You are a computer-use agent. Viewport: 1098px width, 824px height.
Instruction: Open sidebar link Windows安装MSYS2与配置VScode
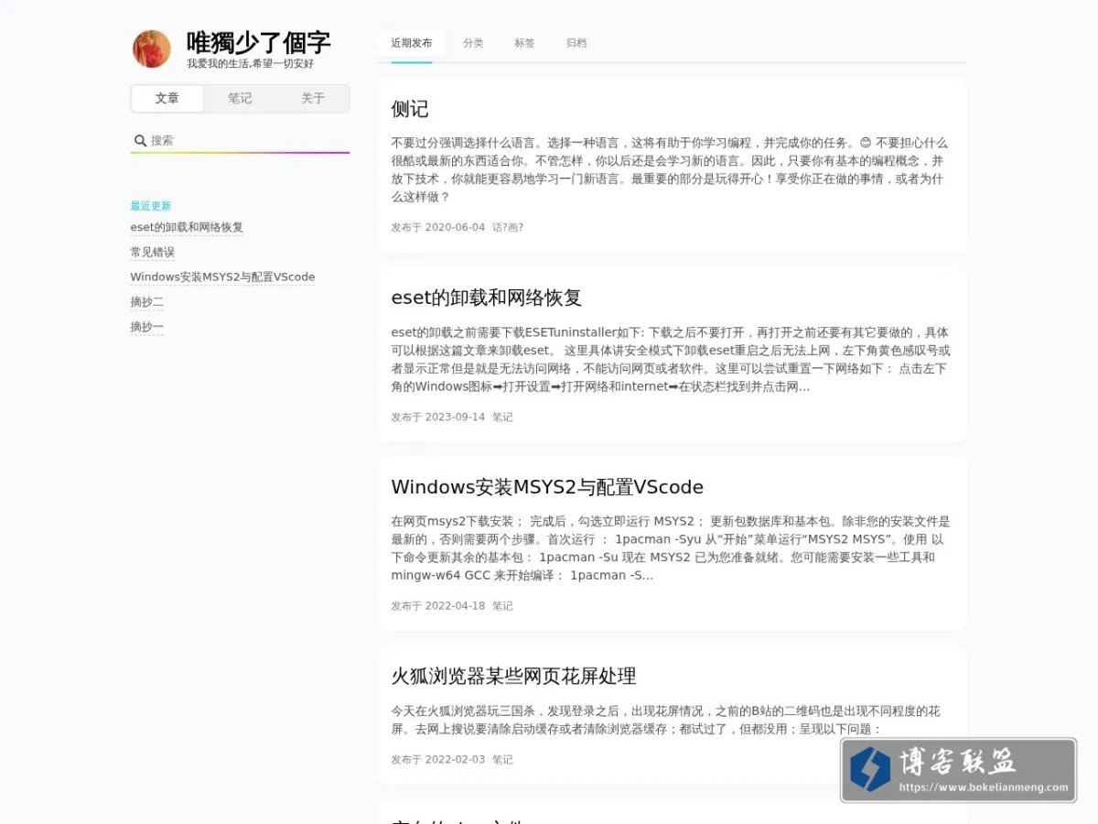tap(222, 276)
